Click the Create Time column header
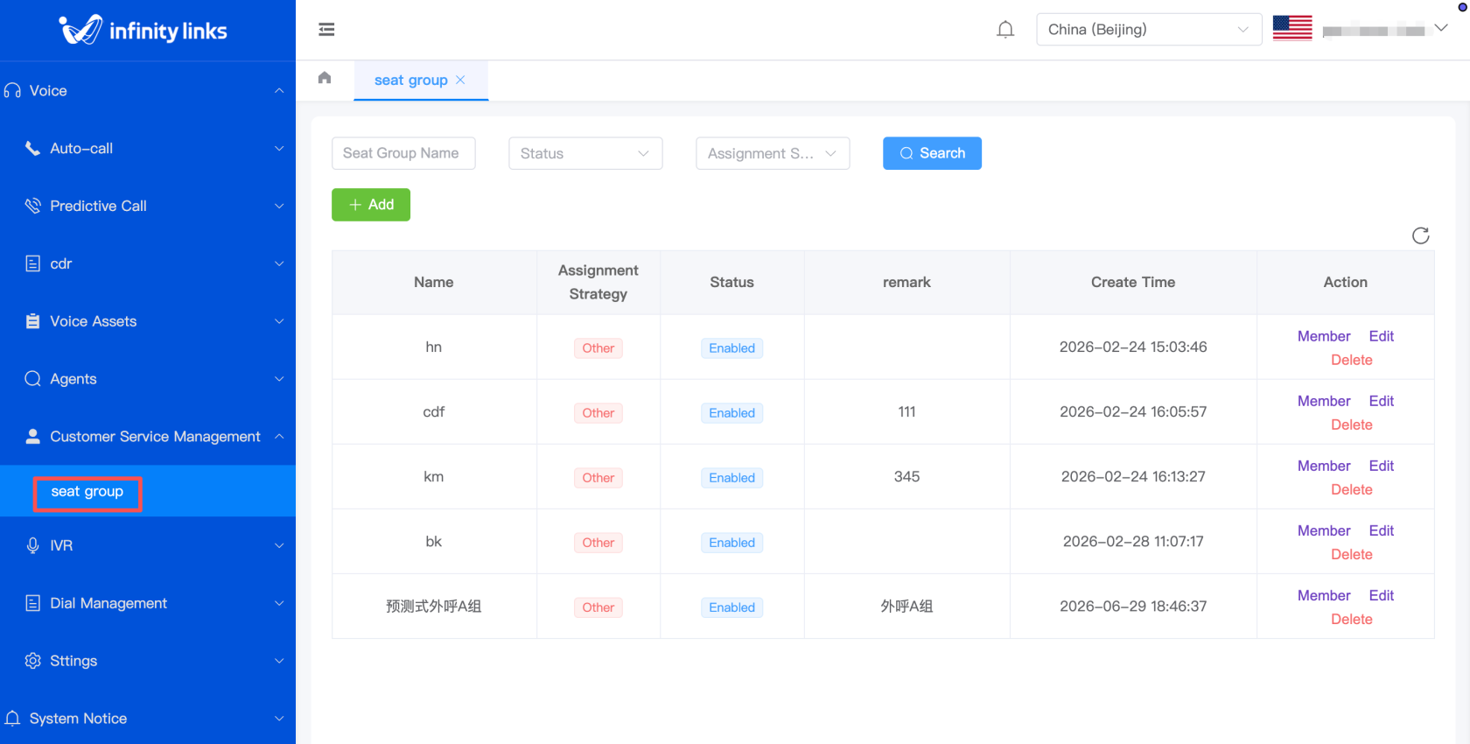 click(1133, 282)
